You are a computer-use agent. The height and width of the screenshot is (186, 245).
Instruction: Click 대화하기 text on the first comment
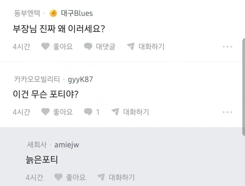pyautogui.click(x=151, y=47)
